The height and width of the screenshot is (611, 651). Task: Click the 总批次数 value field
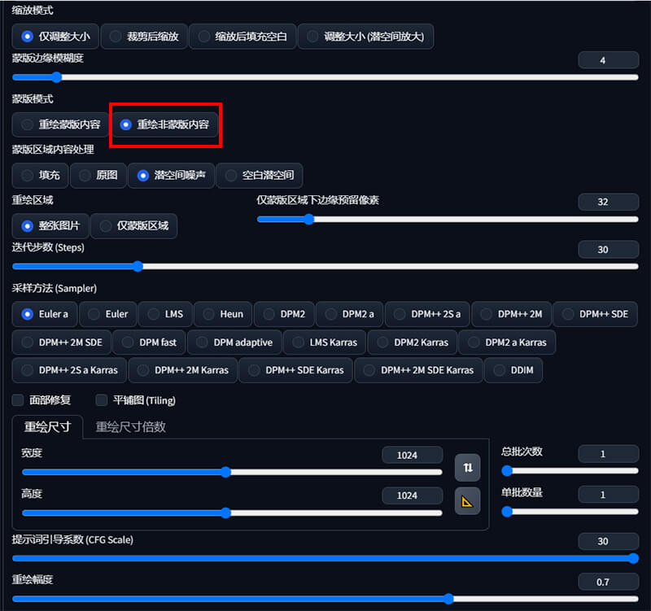[x=608, y=452]
